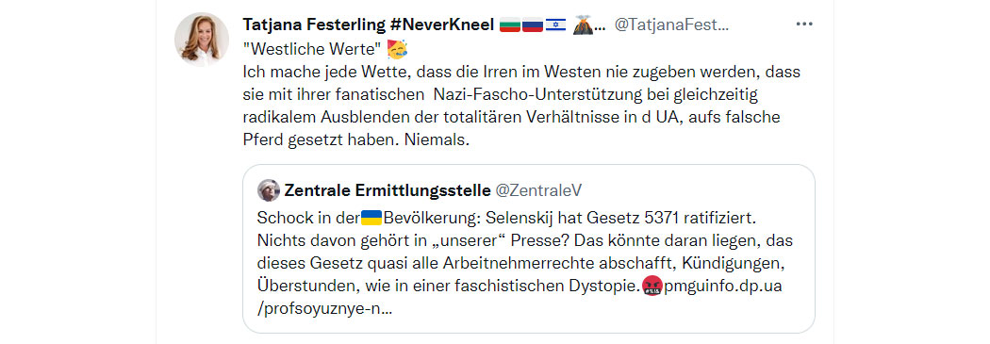Viewport: 990px width, 344px height.
Task: Open the quoted tweet about Gesetz 5371
Action: pyautogui.click(x=528, y=249)
